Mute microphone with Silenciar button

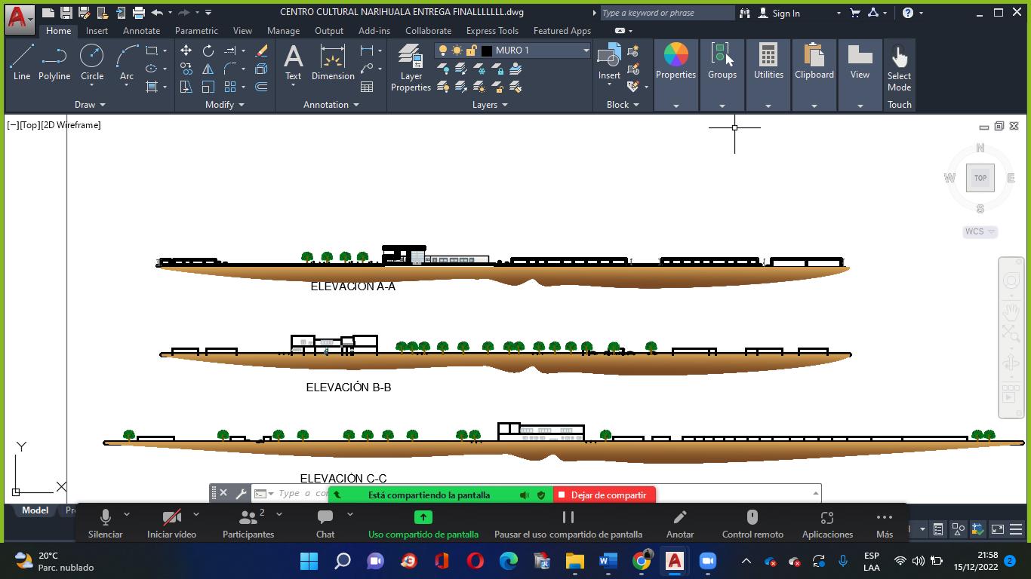(105, 524)
